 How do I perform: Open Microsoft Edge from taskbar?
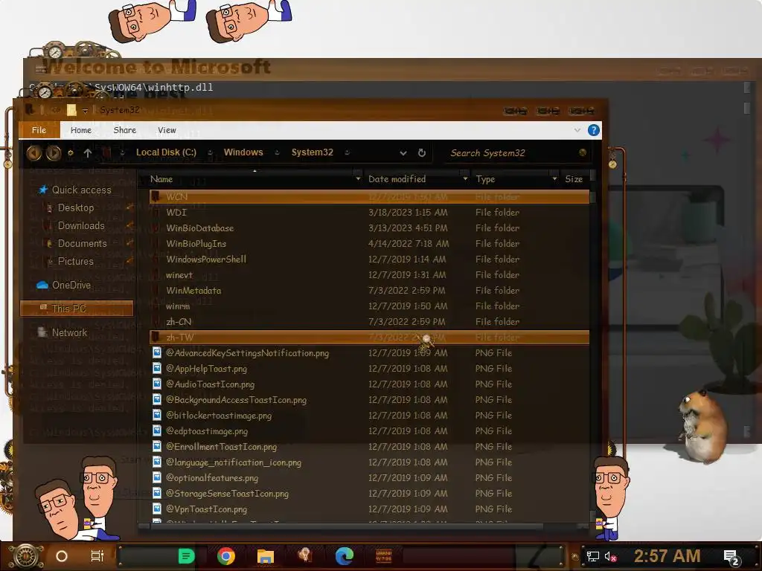[345, 556]
